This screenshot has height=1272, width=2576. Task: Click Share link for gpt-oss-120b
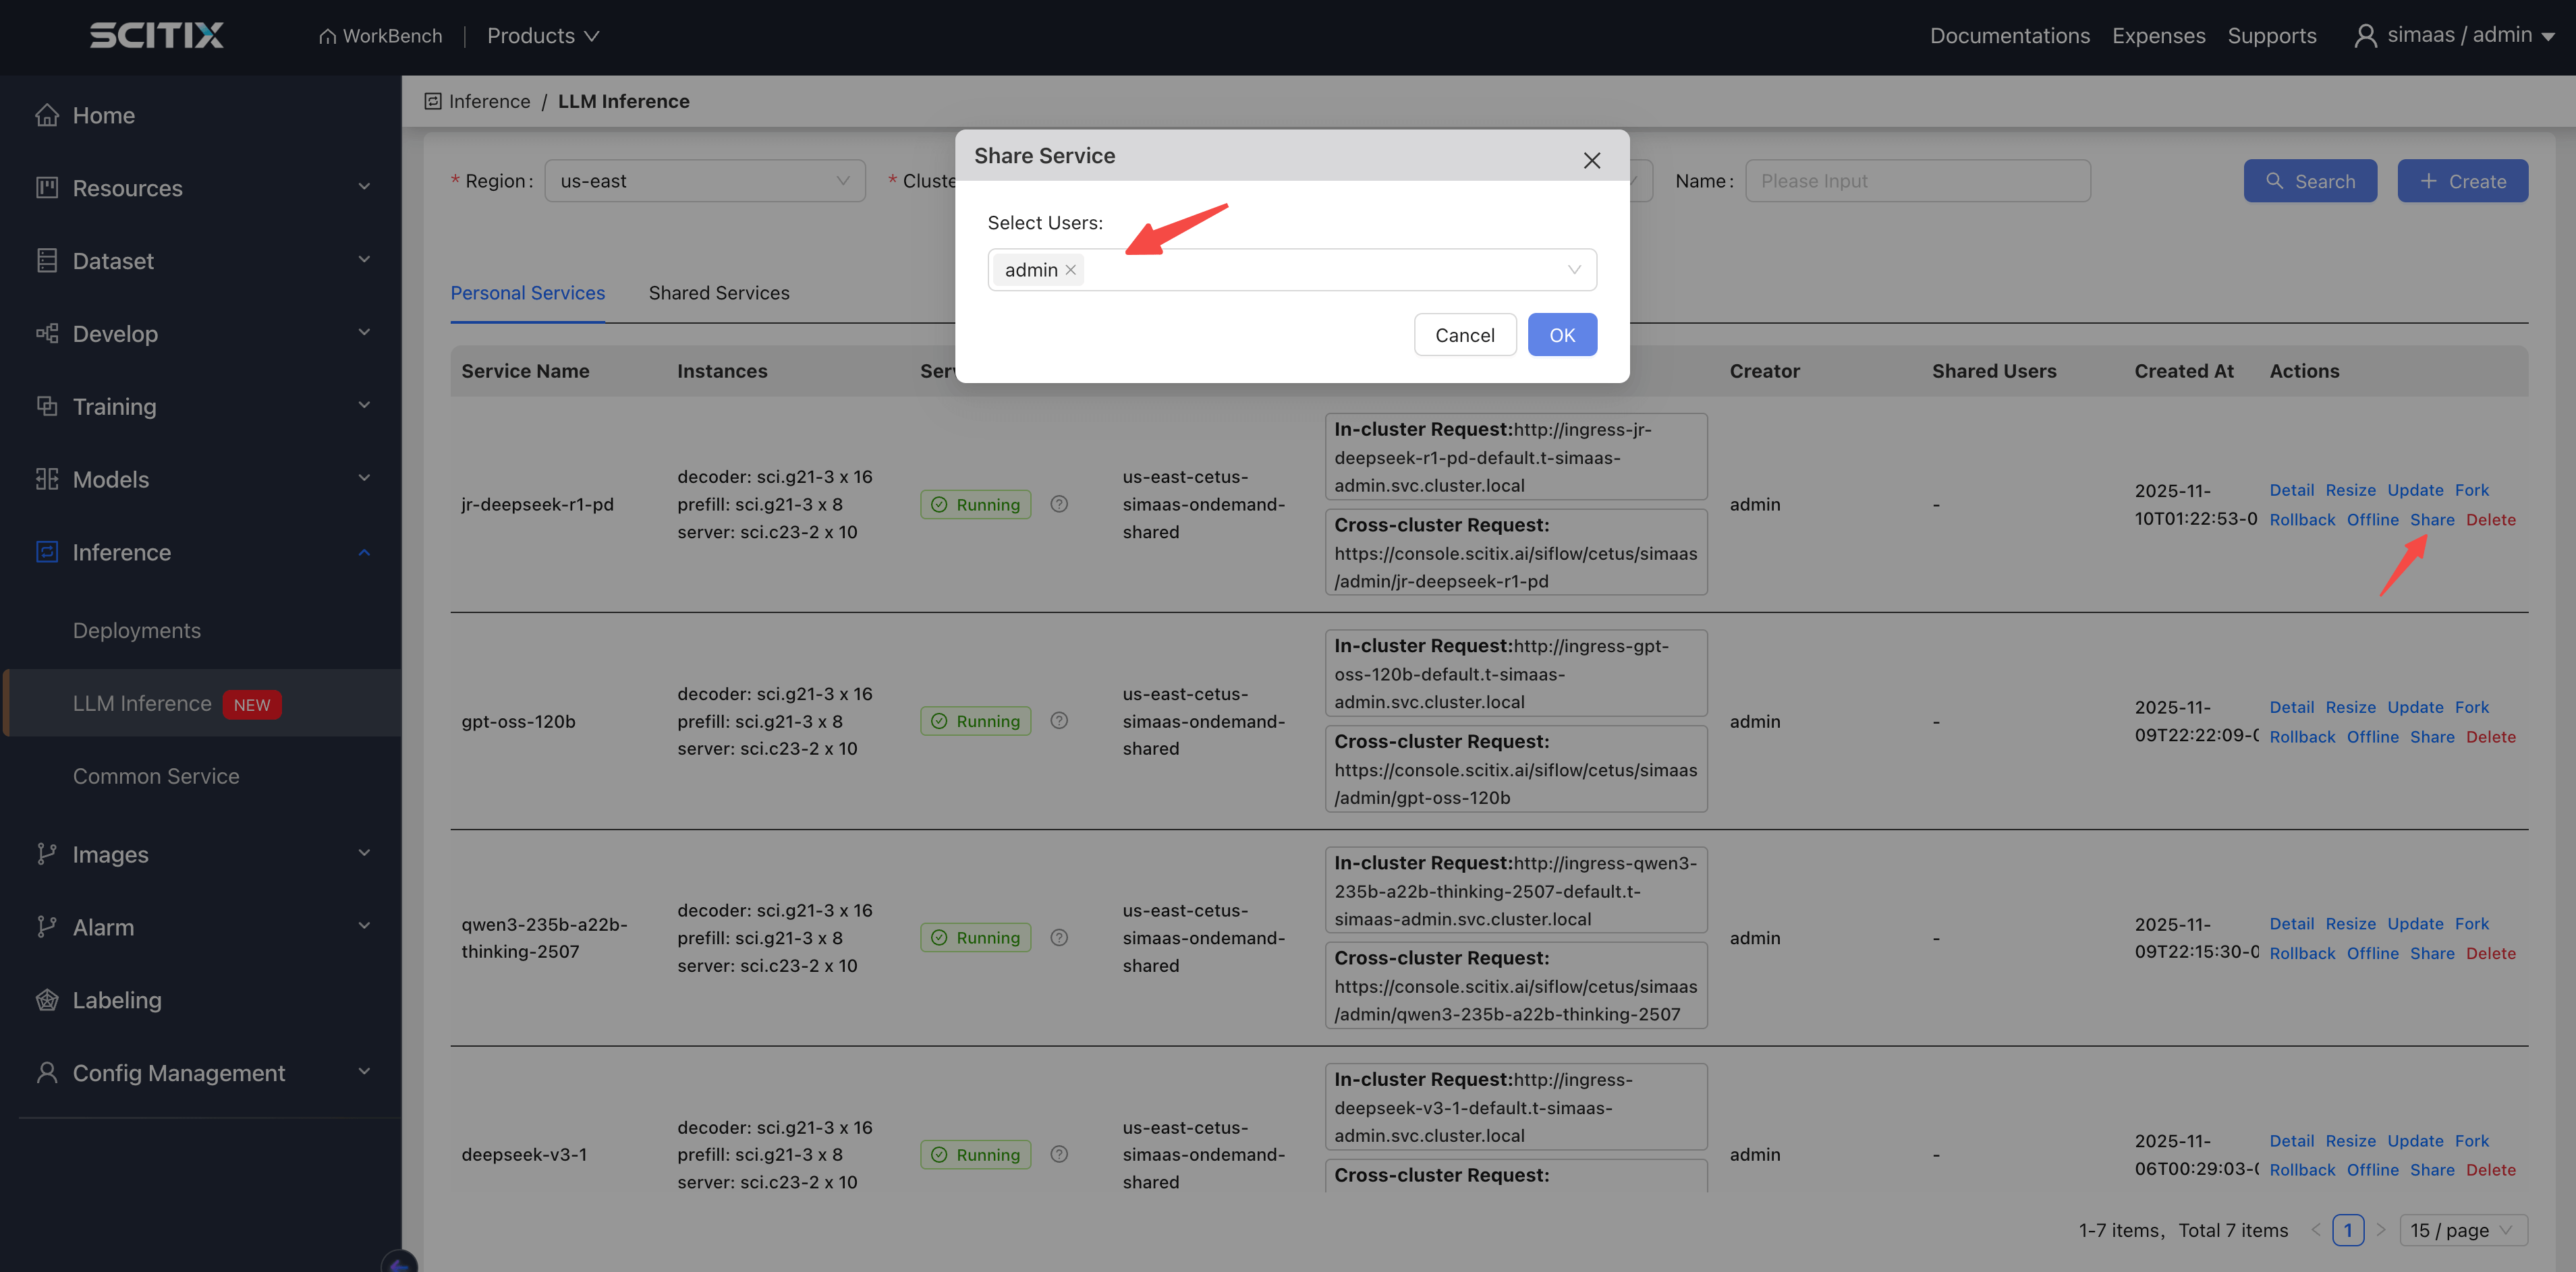click(x=2432, y=737)
